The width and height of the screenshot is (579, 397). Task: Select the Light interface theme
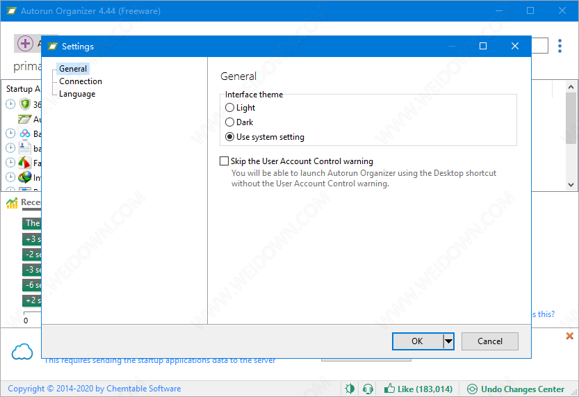pyautogui.click(x=240, y=108)
